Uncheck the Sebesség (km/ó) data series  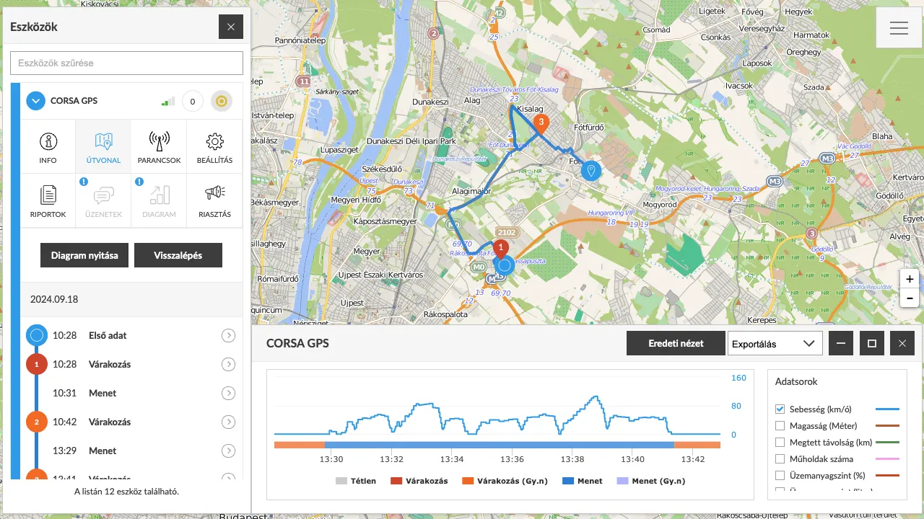tap(780, 409)
